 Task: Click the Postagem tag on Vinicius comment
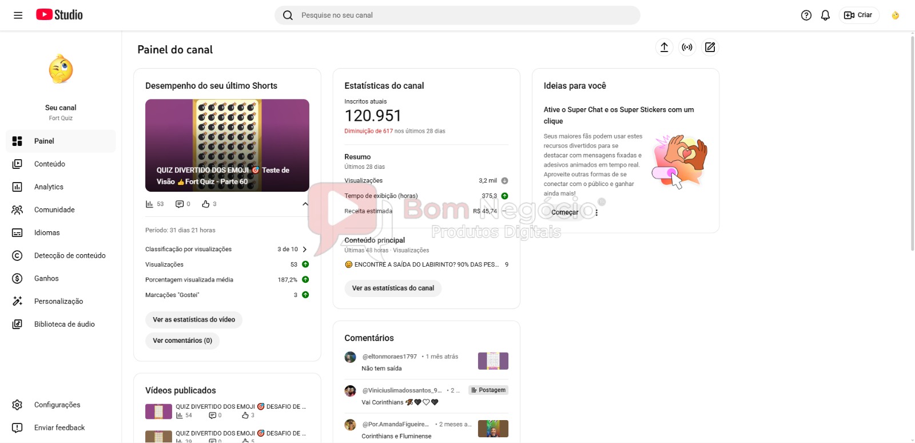(488, 390)
